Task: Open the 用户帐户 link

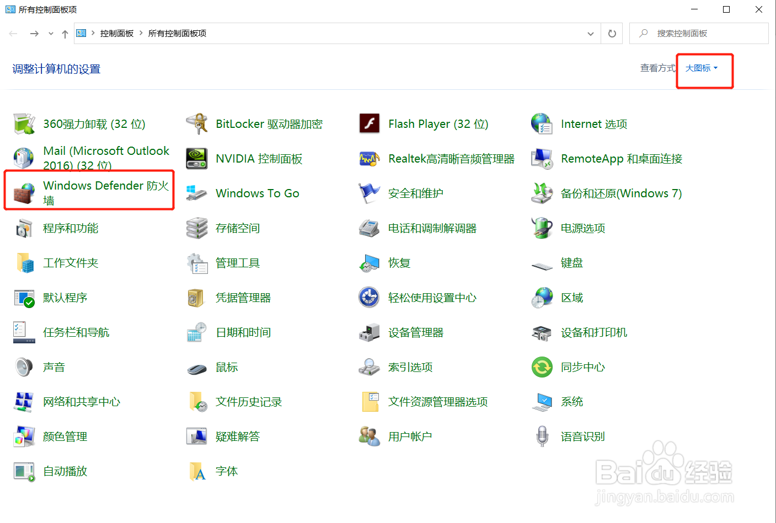Action: [x=410, y=436]
